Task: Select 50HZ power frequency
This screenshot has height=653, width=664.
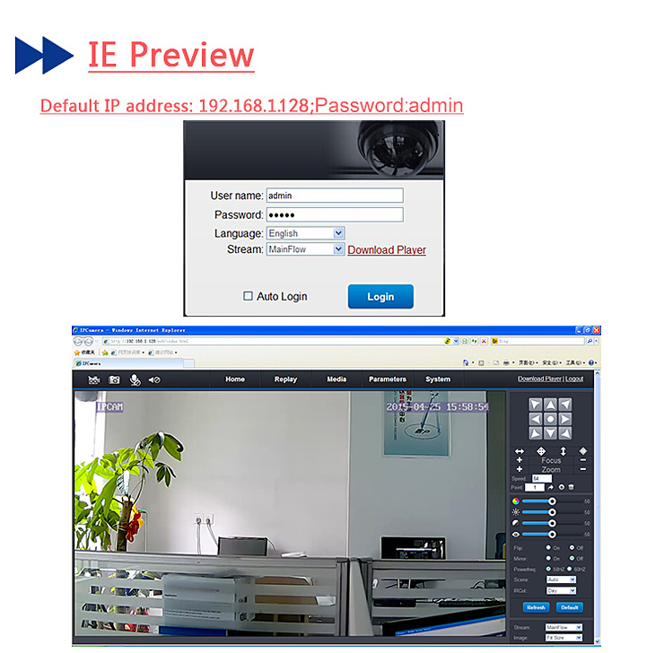Action: [x=548, y=569]
